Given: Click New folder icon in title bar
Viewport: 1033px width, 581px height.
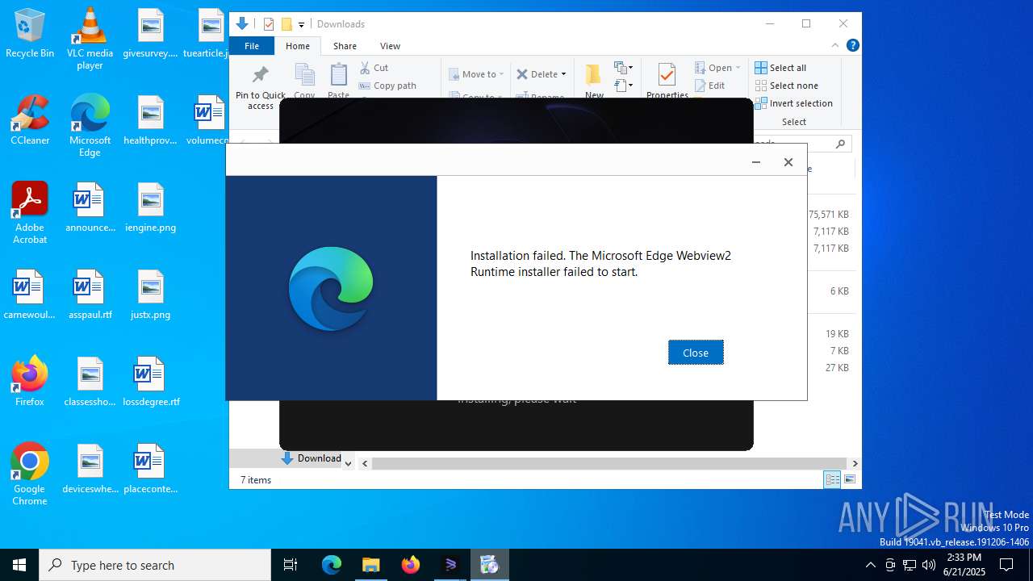Looking at the screenshot, I should [286, 24].
